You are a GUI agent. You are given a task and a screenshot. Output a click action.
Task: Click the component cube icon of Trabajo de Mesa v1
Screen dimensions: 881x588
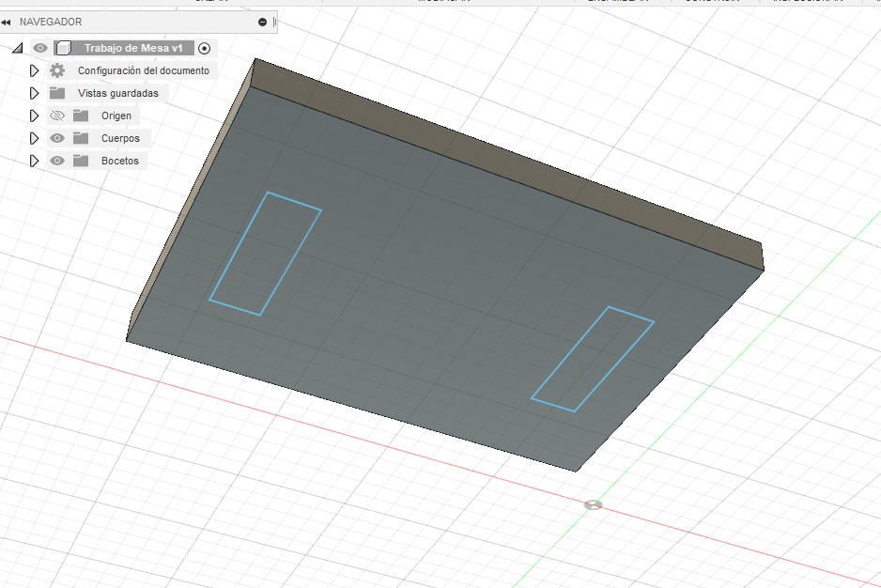click(64, 48)
